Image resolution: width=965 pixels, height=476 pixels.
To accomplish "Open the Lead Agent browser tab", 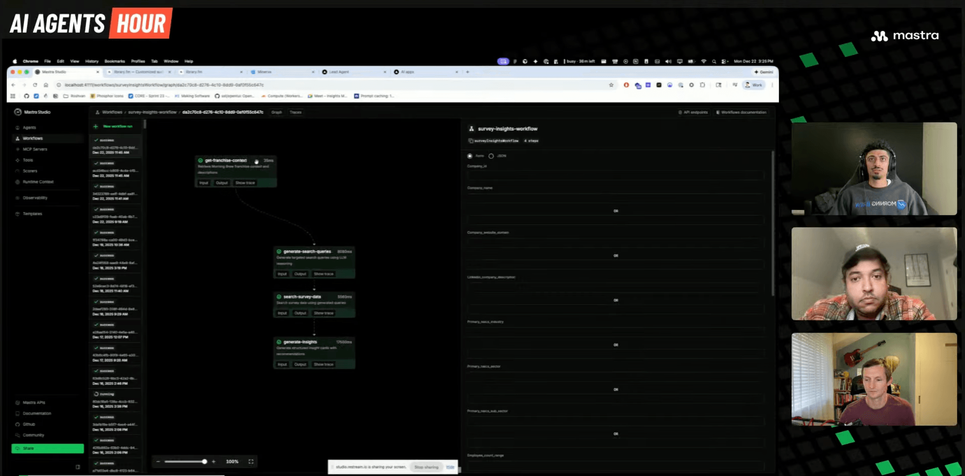I will point(353,72).
